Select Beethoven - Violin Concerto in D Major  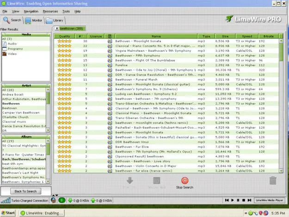tap(166, 166)
